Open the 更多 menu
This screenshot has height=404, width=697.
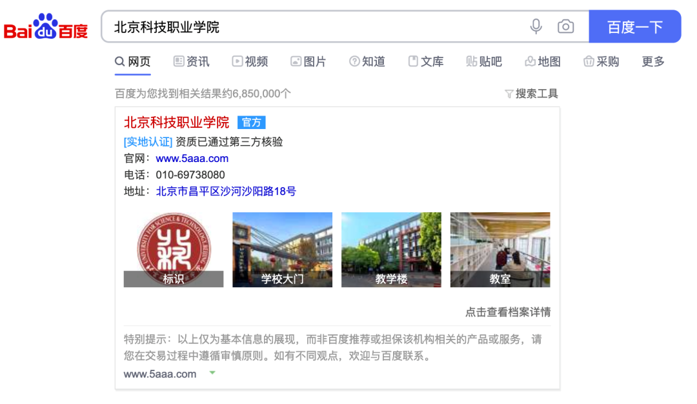(653, 61)
